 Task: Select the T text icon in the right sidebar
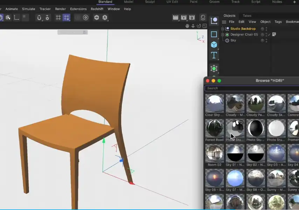pyautogui.click(x=214, y=55)
